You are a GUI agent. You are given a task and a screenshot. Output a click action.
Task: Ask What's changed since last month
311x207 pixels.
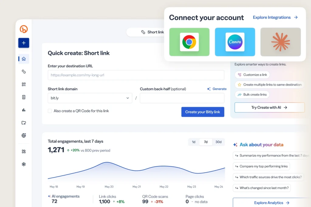click(262, 188)
